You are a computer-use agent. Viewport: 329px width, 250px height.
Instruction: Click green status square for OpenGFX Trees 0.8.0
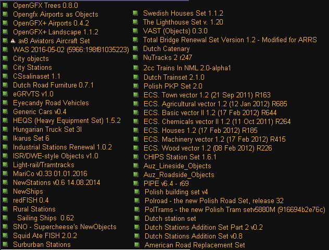tap(5, 5)
